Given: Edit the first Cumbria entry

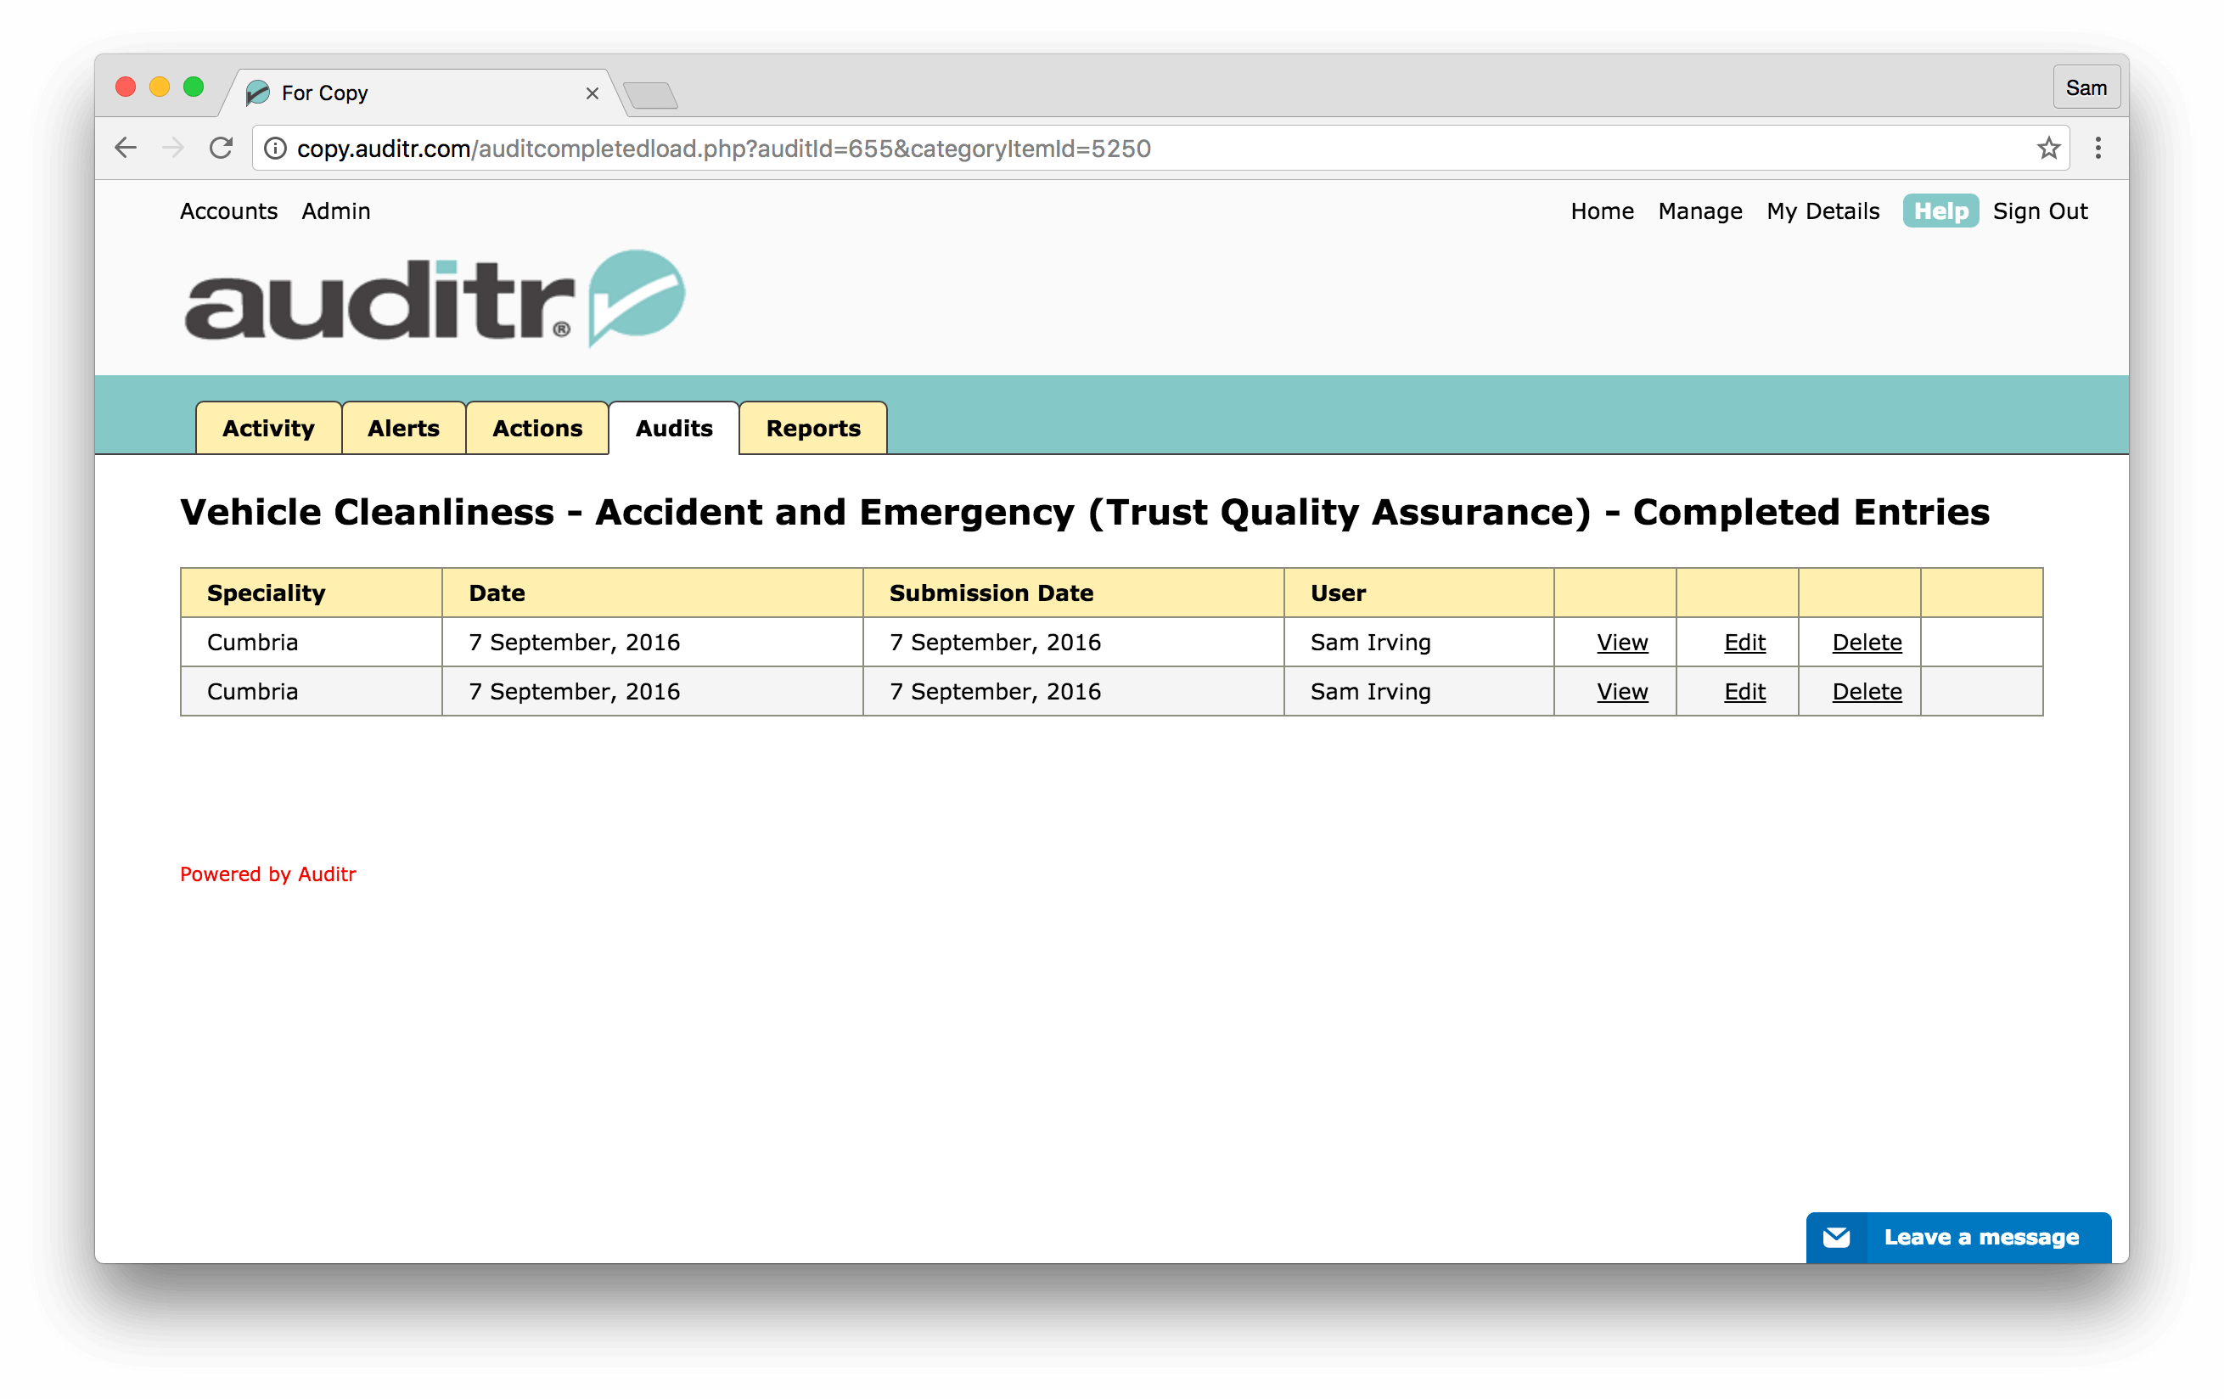Looking at the screenshot, I should click(x=1744, y=643).
